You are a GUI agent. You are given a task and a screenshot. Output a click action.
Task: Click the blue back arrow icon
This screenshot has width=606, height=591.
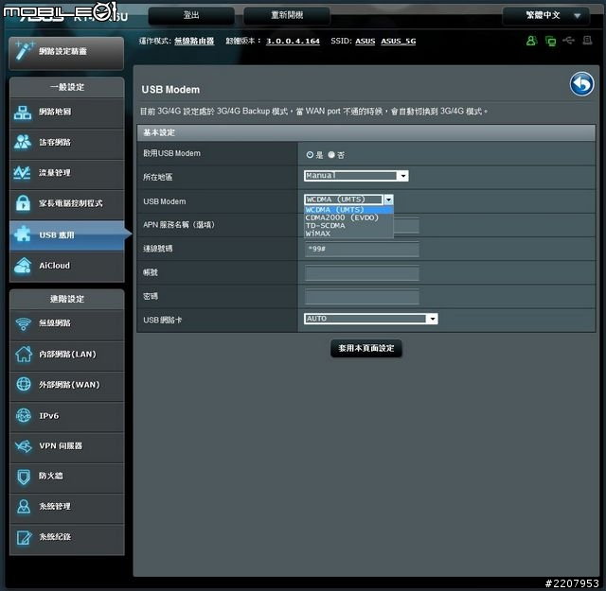580,85
